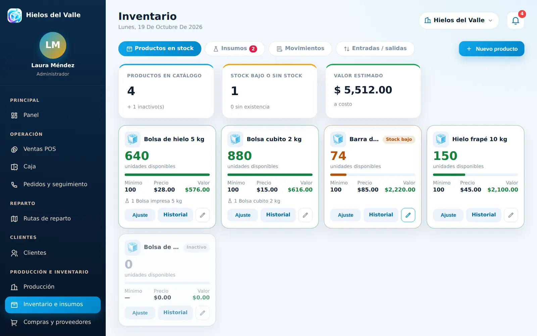Click pencil icon on Inactivo product card

pos(203,313)
